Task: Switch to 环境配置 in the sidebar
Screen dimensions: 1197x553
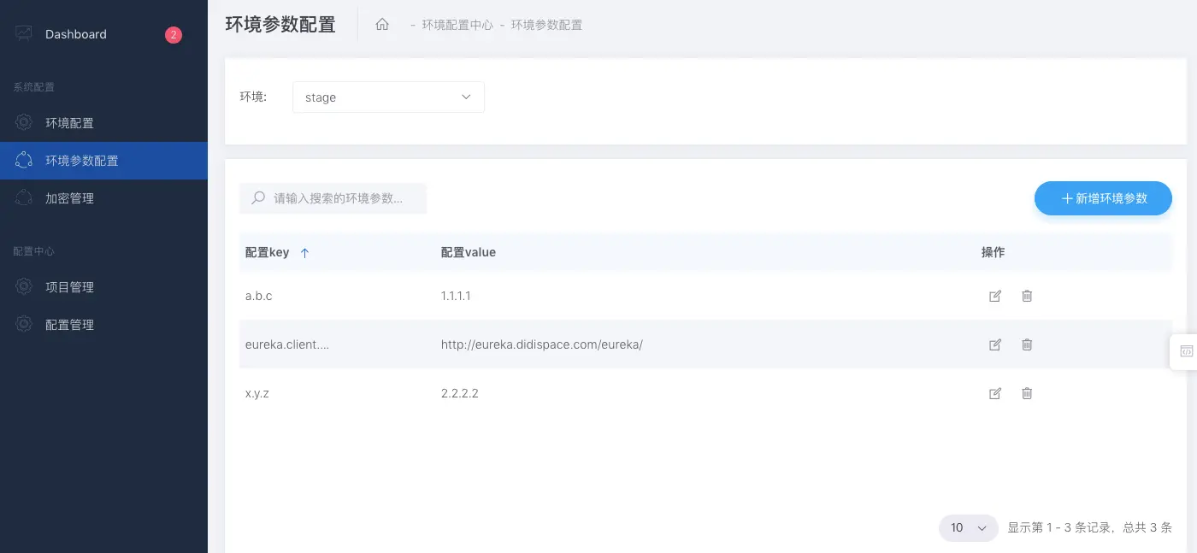Action: pos(69,122)
